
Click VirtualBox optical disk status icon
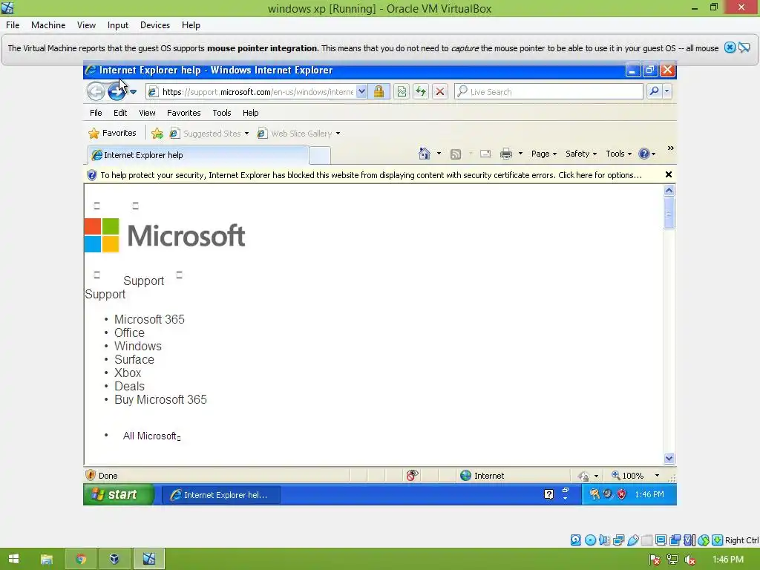coord(590,540)
